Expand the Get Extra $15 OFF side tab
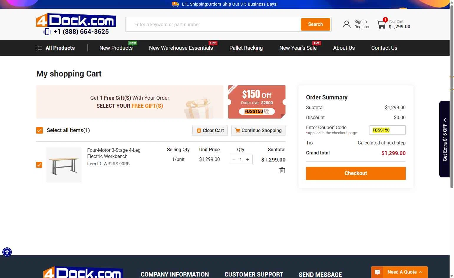This screenshot has height=278, width=454. 445,139
